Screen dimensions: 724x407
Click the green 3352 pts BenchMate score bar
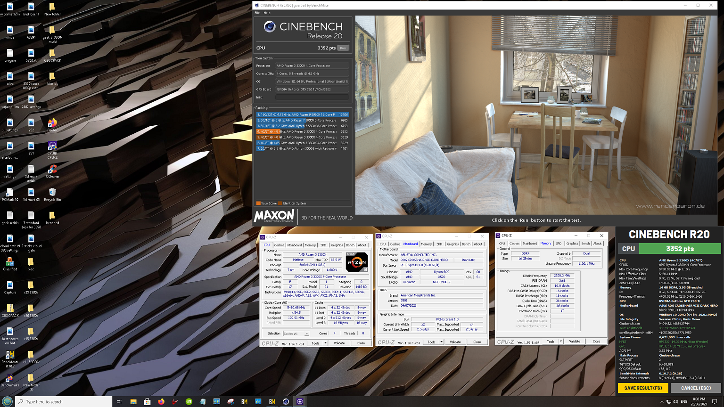click(680, 249)
